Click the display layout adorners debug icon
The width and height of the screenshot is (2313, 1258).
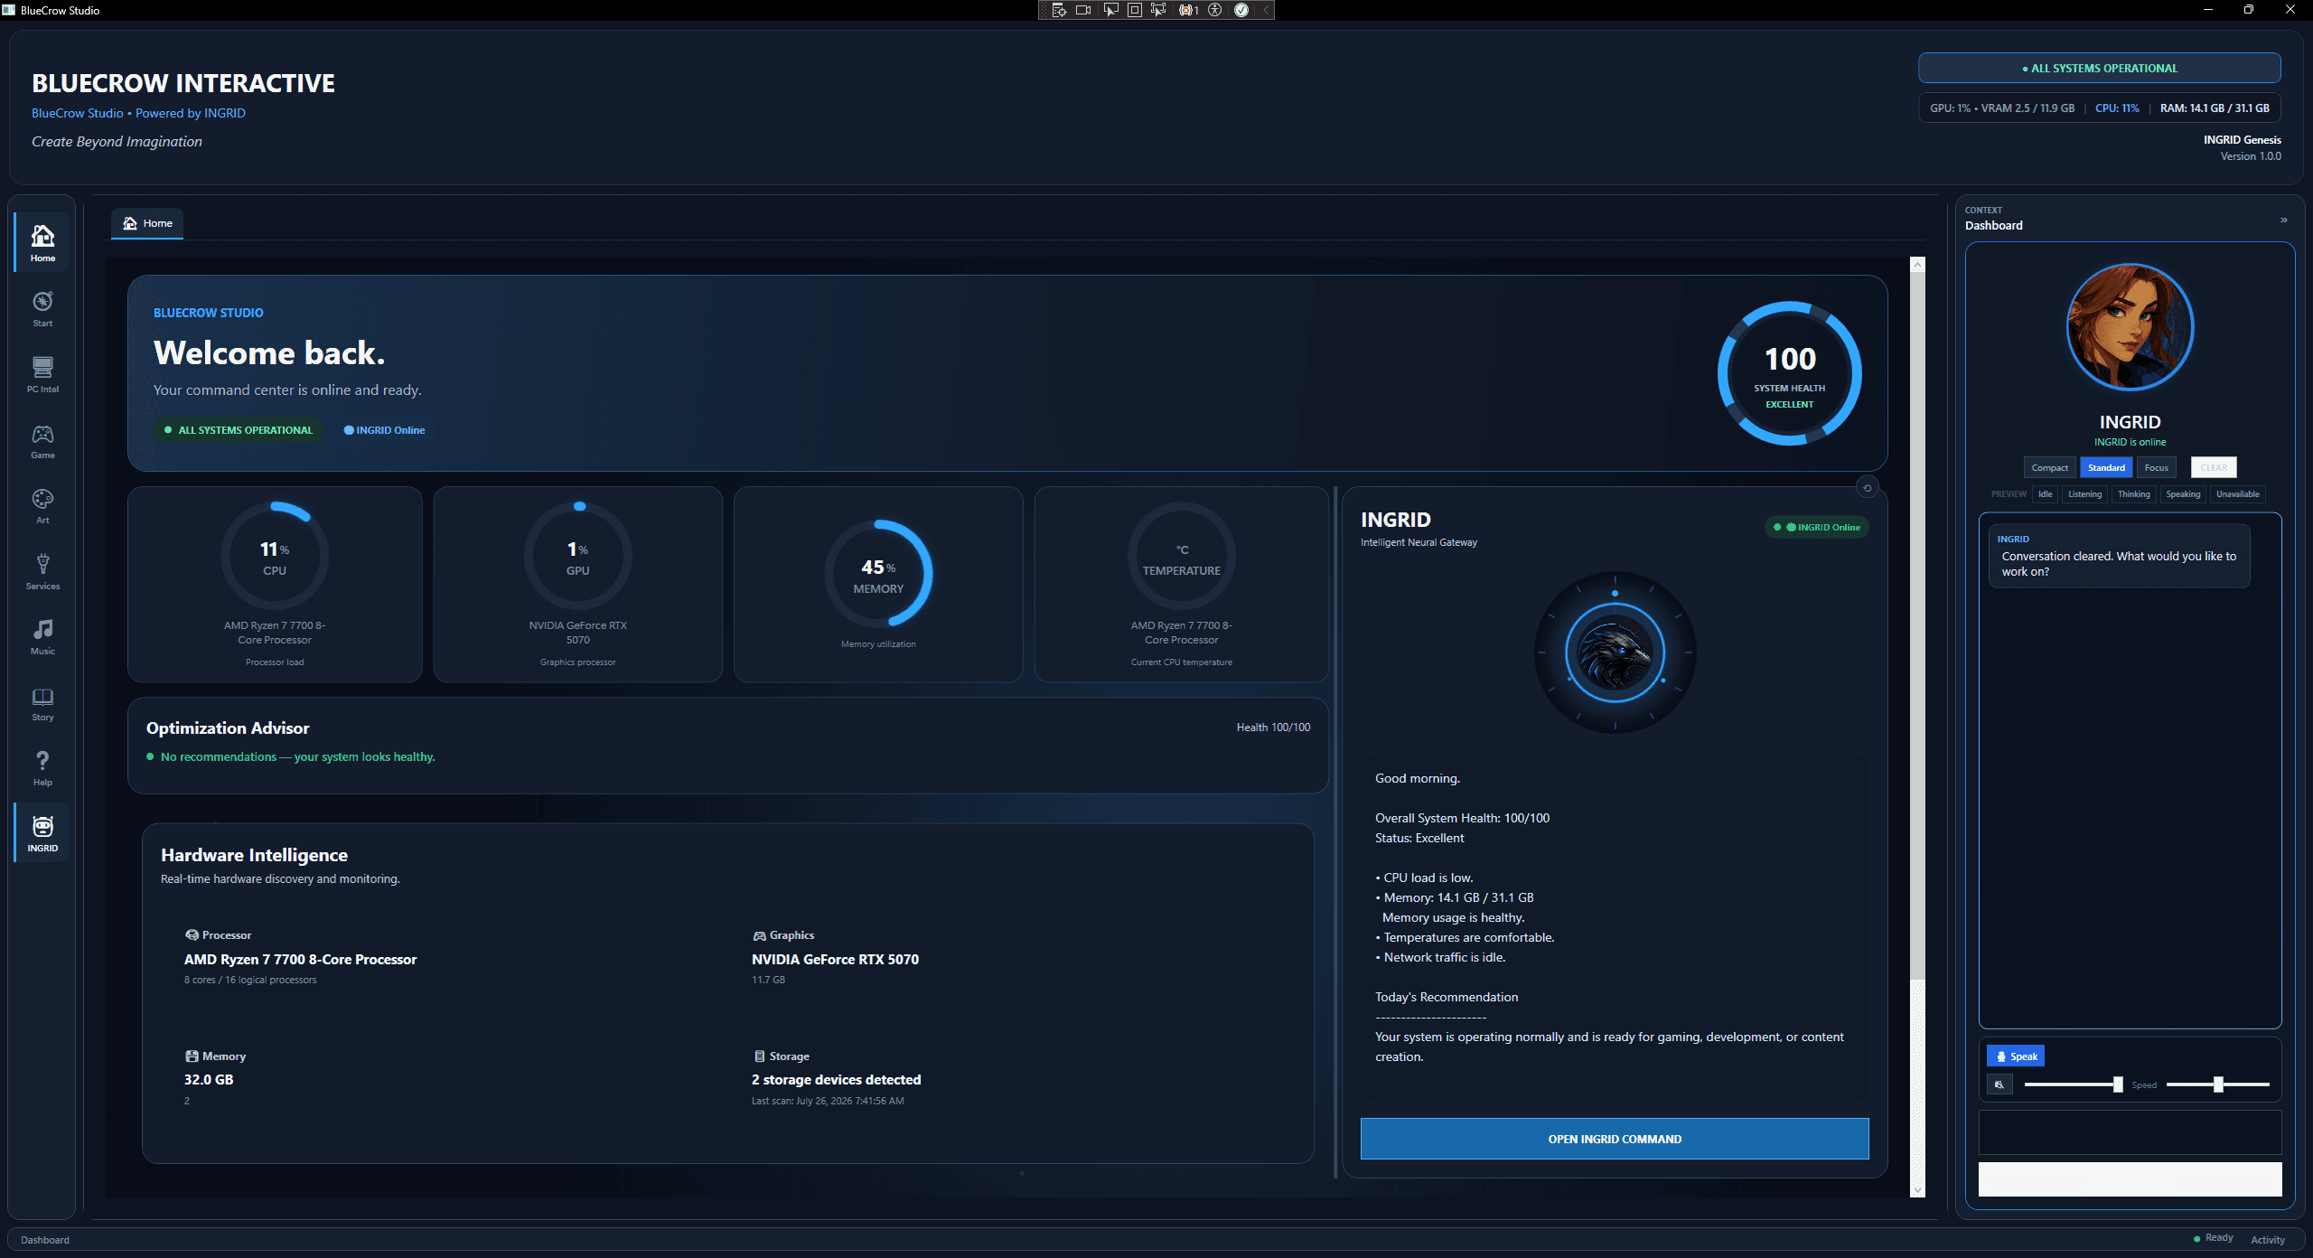(x=1135, y=10)
